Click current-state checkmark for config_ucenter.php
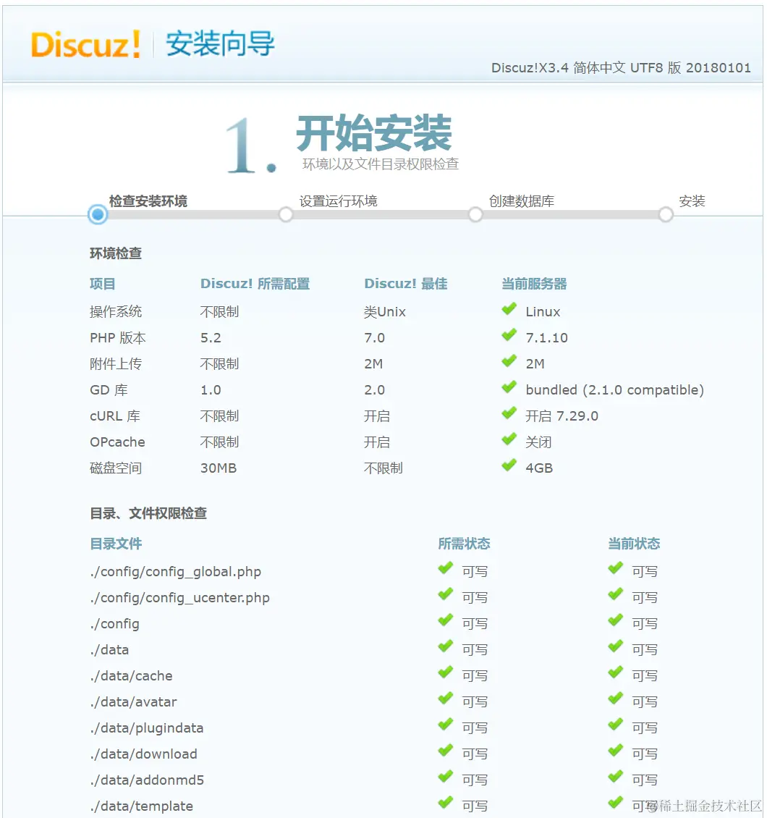 click(x=615, y=595)
